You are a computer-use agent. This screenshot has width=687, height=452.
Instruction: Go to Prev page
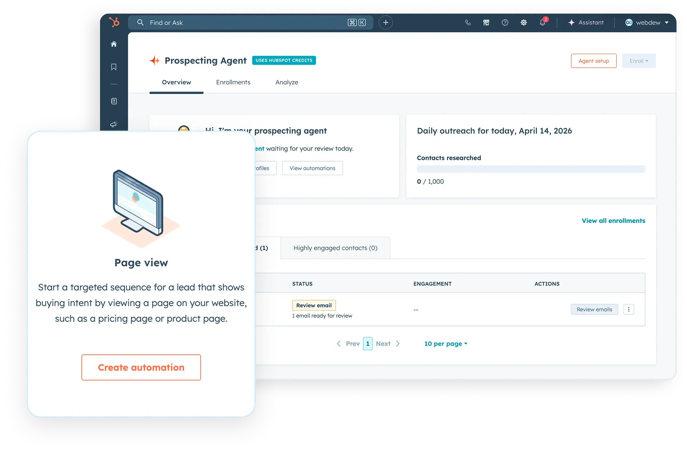[348, 344]
